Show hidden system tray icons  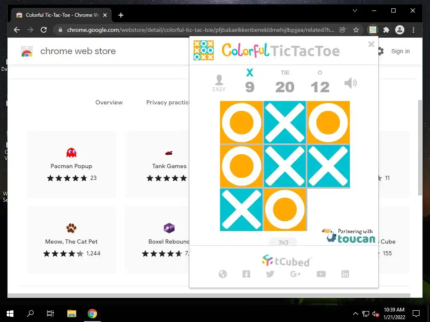click(355, 314)
